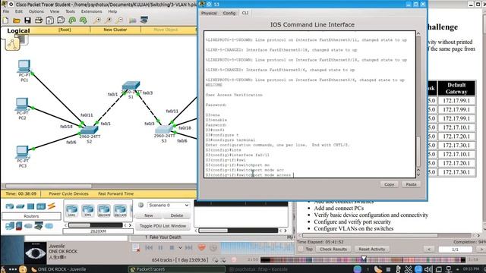This screenshot has height=273, width=486.
Task: Go to previous instruction page arrow
Action: click(429, 249)
